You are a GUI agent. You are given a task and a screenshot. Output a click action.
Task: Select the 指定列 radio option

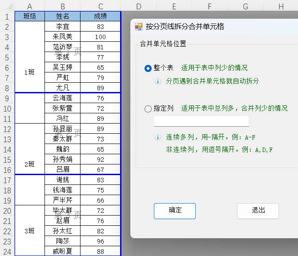click(x=148, y=108)
